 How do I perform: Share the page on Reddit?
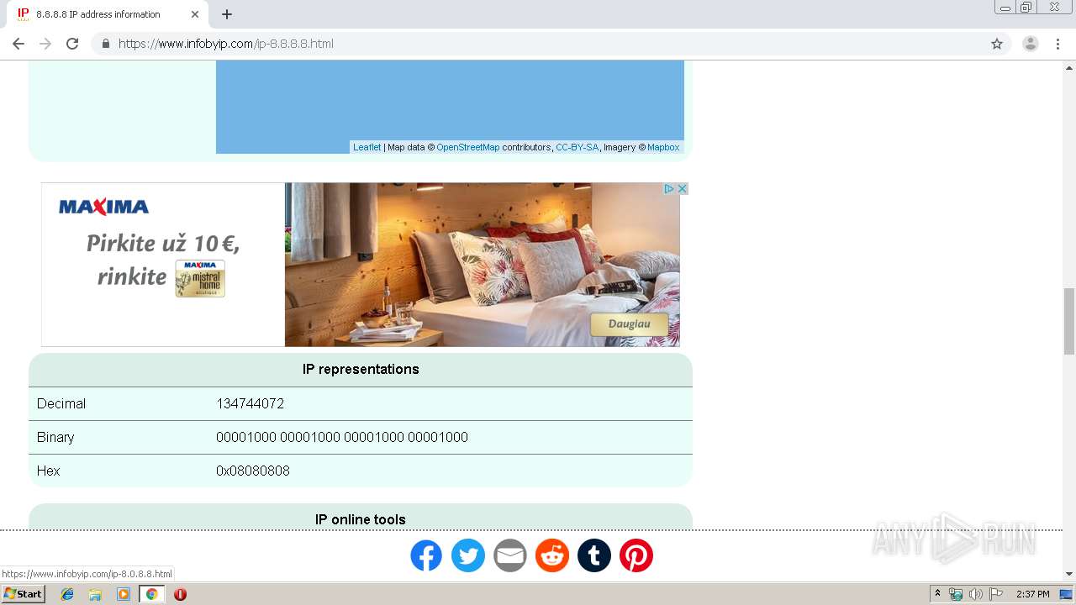[552, 555]
